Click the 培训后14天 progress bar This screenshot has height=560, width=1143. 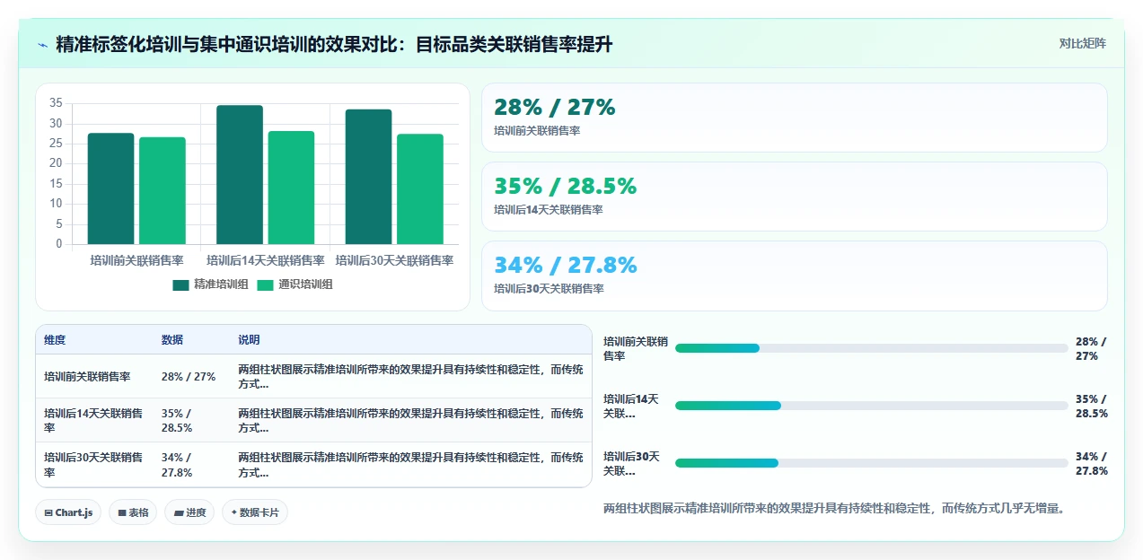[871, 406]
